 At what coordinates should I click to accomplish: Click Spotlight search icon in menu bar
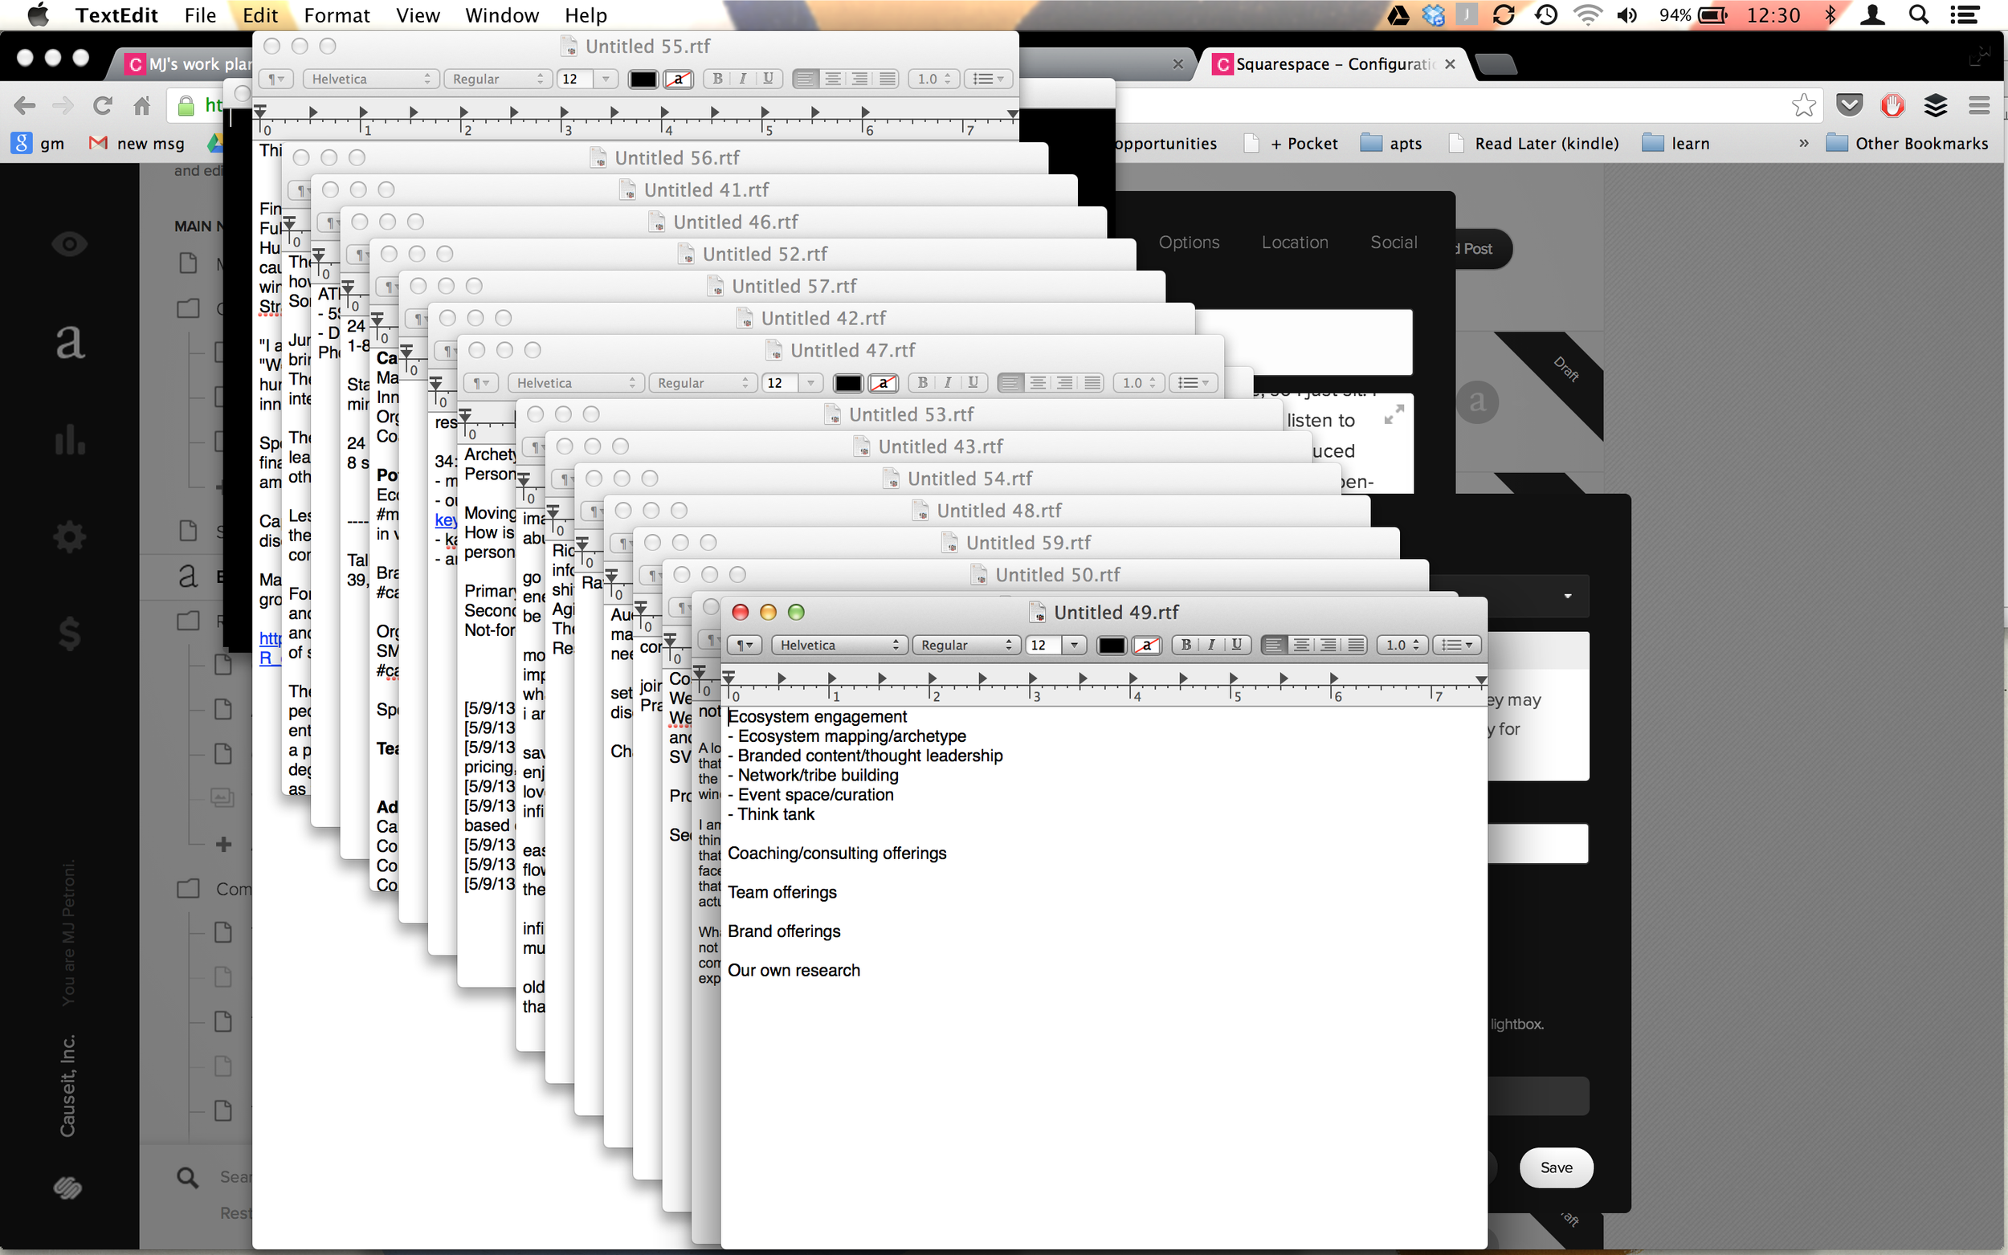point(1918,15)
